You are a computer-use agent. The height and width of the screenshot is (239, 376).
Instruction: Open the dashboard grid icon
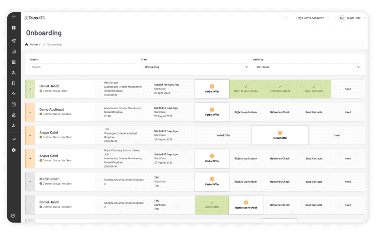(14, 28)
